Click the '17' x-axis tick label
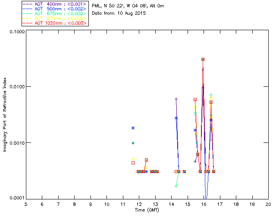The image size is (276, 221). pyautogui.click(x=220, y=204)
